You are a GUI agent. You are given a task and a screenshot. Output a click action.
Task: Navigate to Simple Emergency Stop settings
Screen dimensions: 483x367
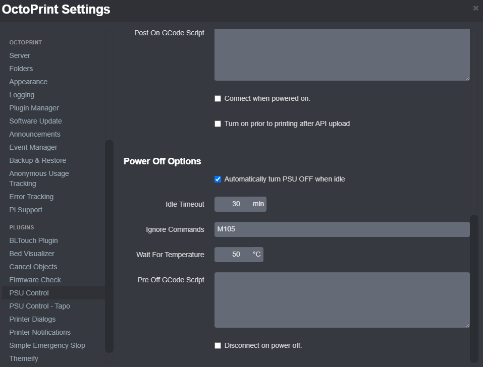tap(47, 345)
